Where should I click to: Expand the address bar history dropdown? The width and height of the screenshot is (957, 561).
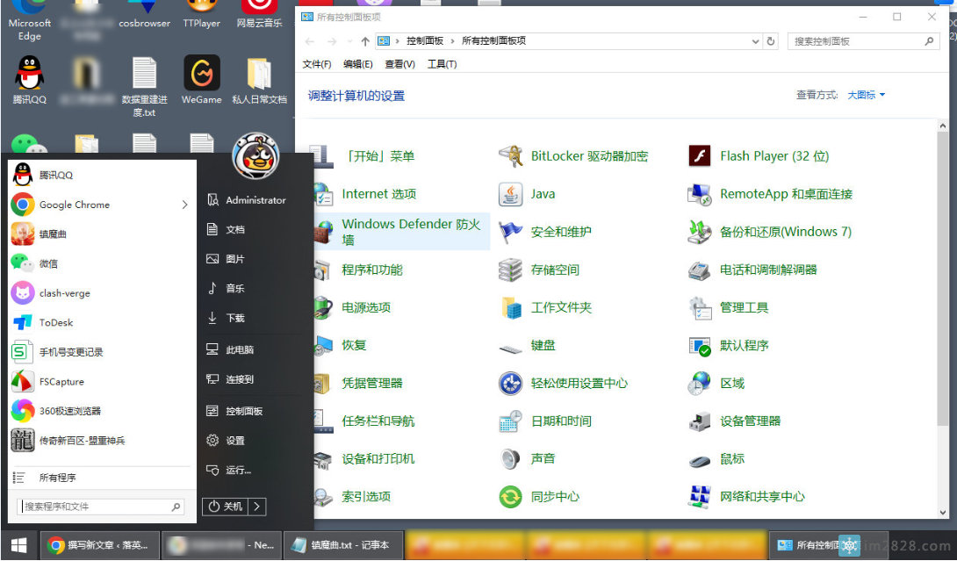point(756,41)
